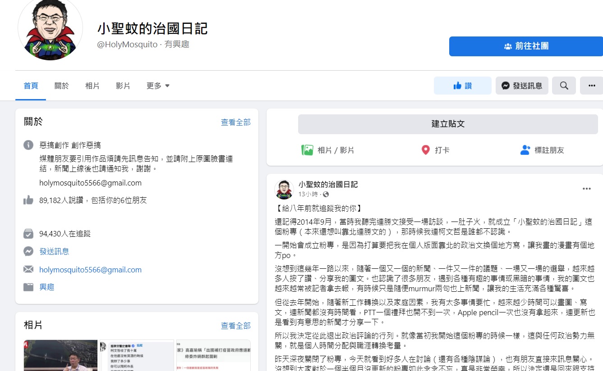
Task: Click the plain holymosquito5566@gmail.com in description
Action: pyautogui.click(x=90, y=183)
